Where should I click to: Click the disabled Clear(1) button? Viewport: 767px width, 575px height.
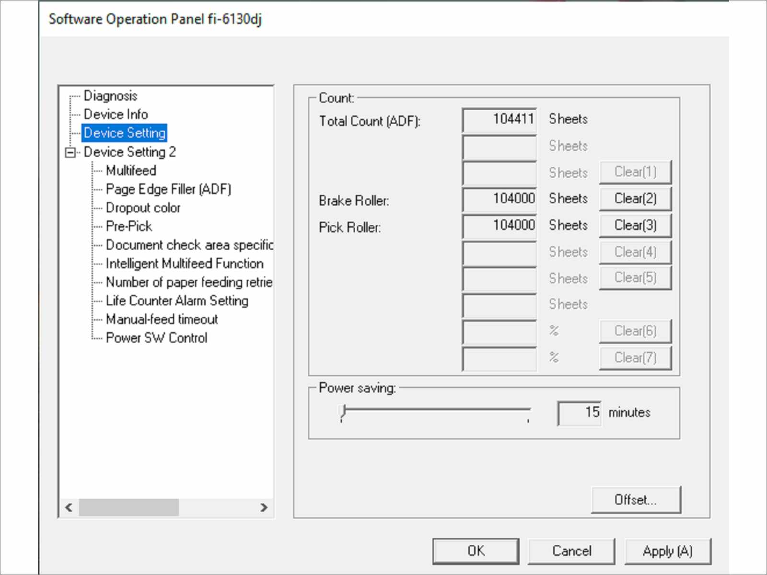[635, 172]
